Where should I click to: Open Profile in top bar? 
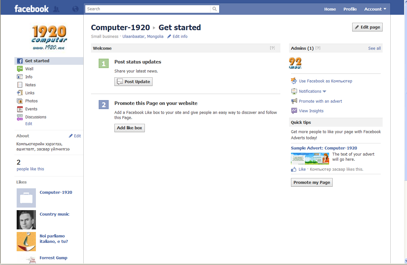click(x=350, y=9)
